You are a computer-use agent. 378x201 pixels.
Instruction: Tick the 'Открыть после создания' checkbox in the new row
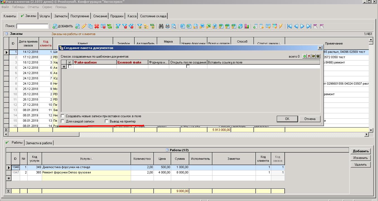(188, 67)
